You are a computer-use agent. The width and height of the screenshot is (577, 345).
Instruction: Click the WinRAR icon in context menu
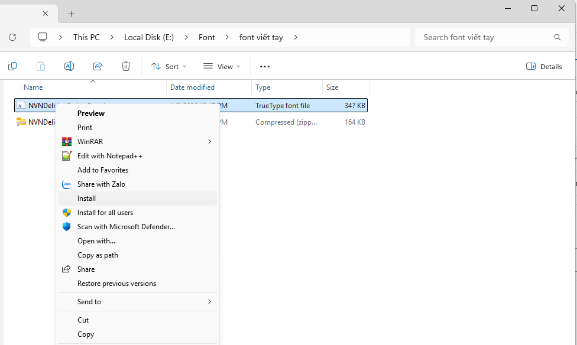click(67, 142)
